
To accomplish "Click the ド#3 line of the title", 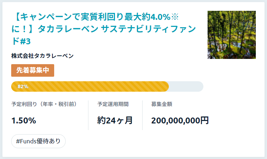I will (x=21, y=41).
